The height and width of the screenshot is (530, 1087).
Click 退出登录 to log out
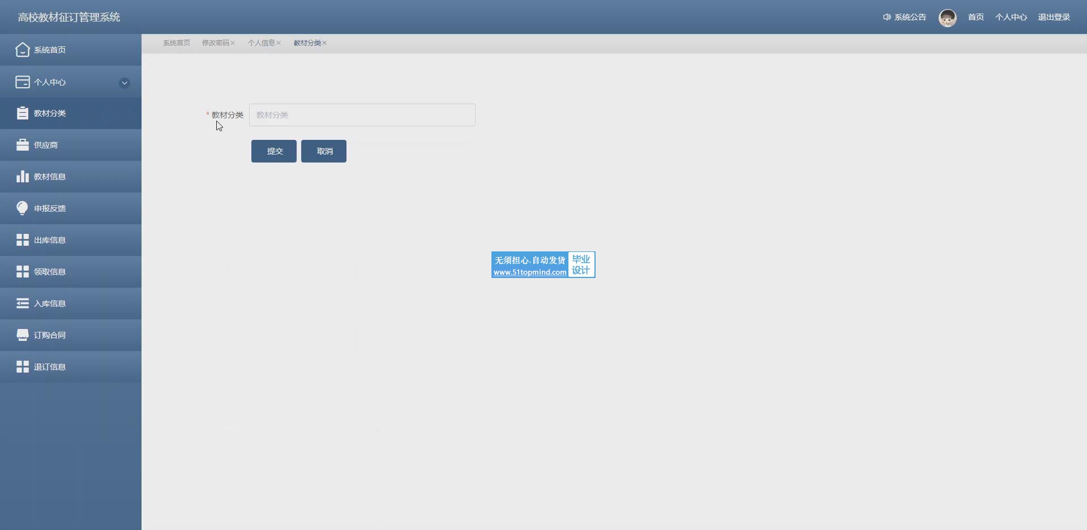point(1054,17)
